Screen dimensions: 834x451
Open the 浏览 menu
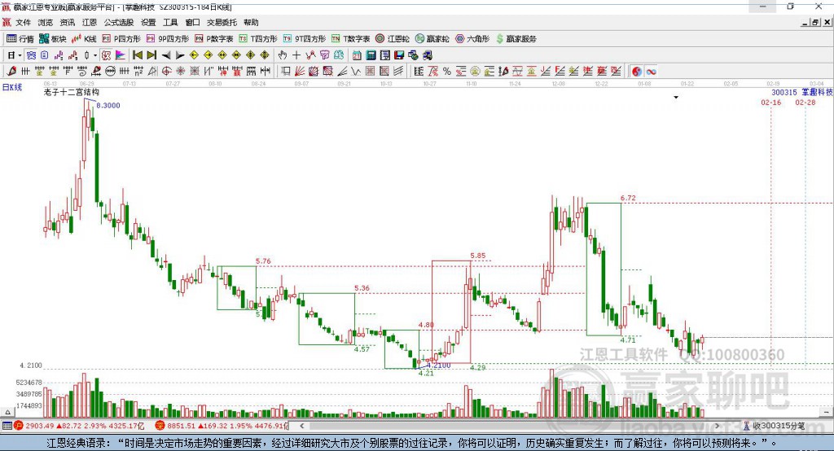pos(46,22)
